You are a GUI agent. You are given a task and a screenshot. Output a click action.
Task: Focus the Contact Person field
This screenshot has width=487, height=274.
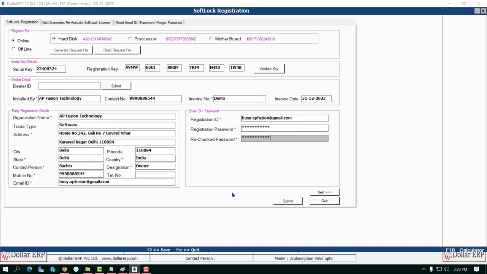81,166
